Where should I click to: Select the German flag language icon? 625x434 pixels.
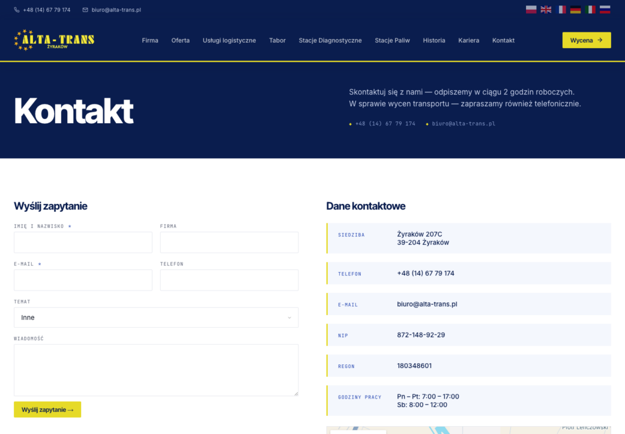575,10
